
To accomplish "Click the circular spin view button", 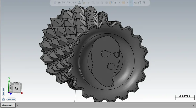I will tap(3, 99).
